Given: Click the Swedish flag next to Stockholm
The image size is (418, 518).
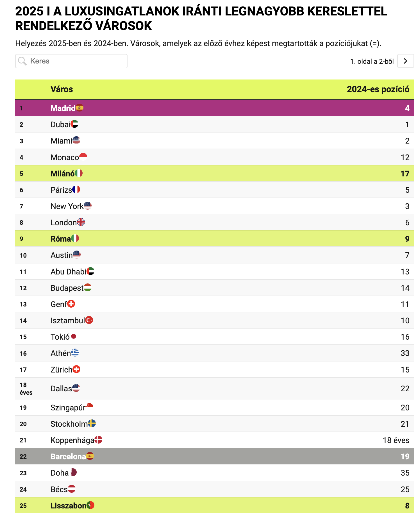Looking at the screenshot, I should pos(92,423).
